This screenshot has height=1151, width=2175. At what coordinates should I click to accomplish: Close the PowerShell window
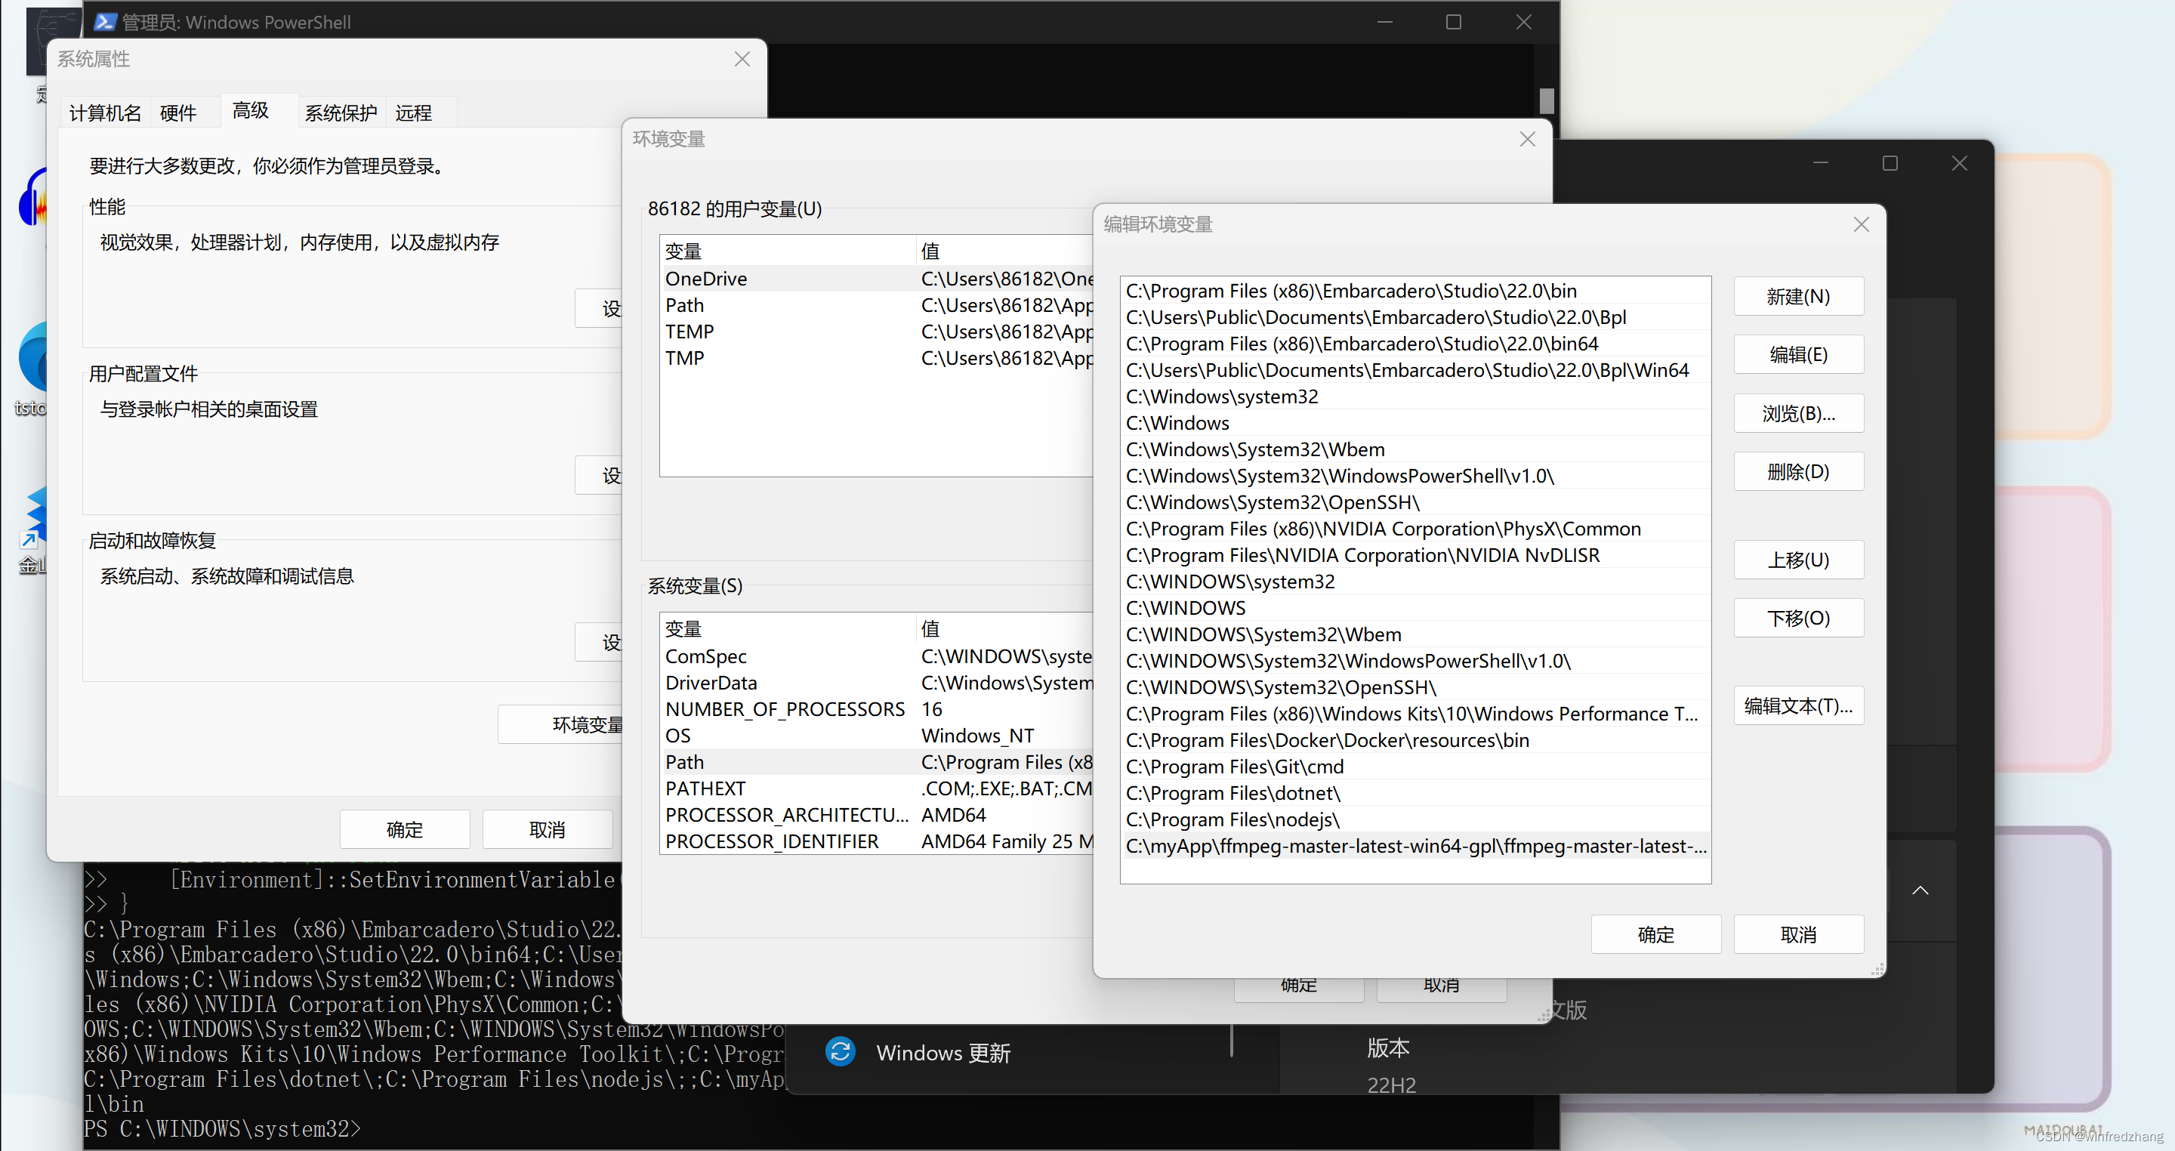tap(1523, 22)
